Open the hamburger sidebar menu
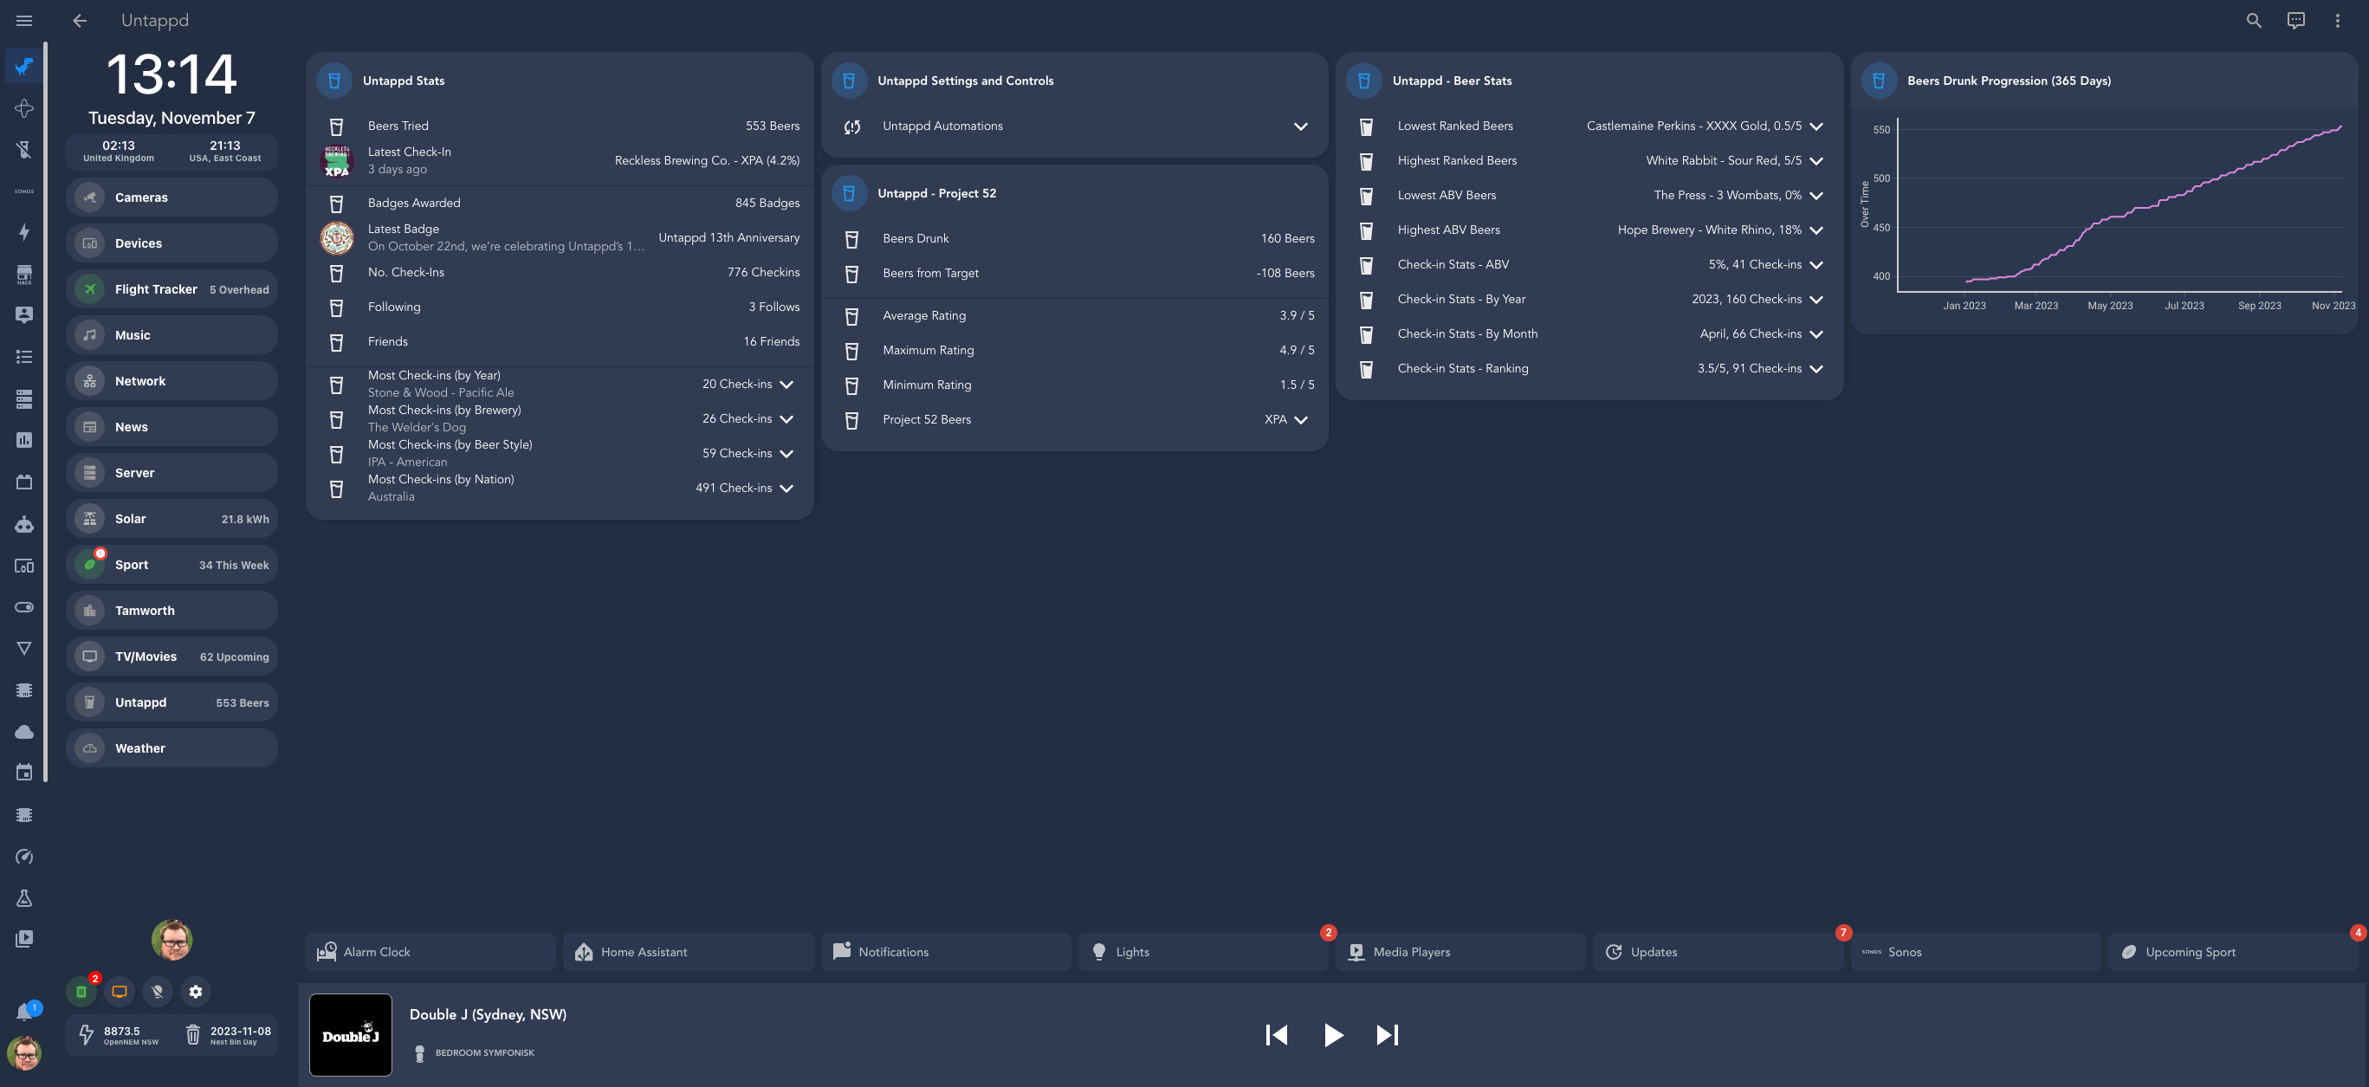 click(25, 20)
